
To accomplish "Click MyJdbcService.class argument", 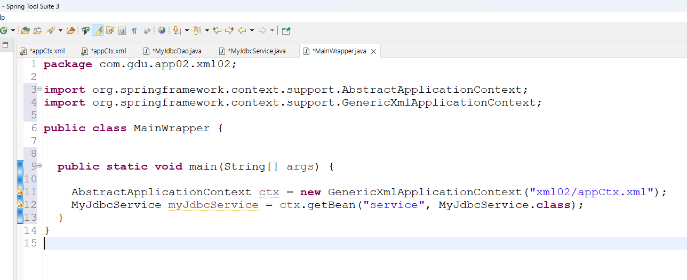I will pos(505,205).
